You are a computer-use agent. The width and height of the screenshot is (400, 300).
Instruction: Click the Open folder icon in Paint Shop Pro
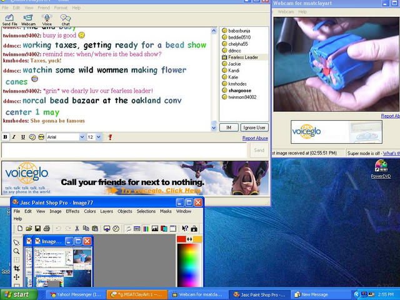pos(29,229)
